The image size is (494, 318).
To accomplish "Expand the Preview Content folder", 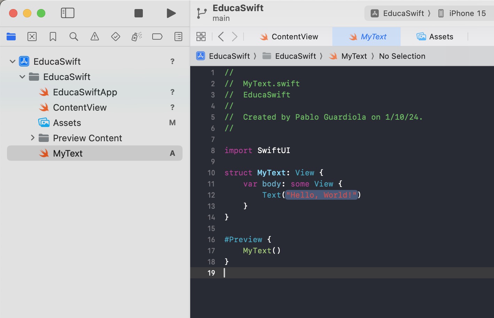I will [x=32, y=138].
